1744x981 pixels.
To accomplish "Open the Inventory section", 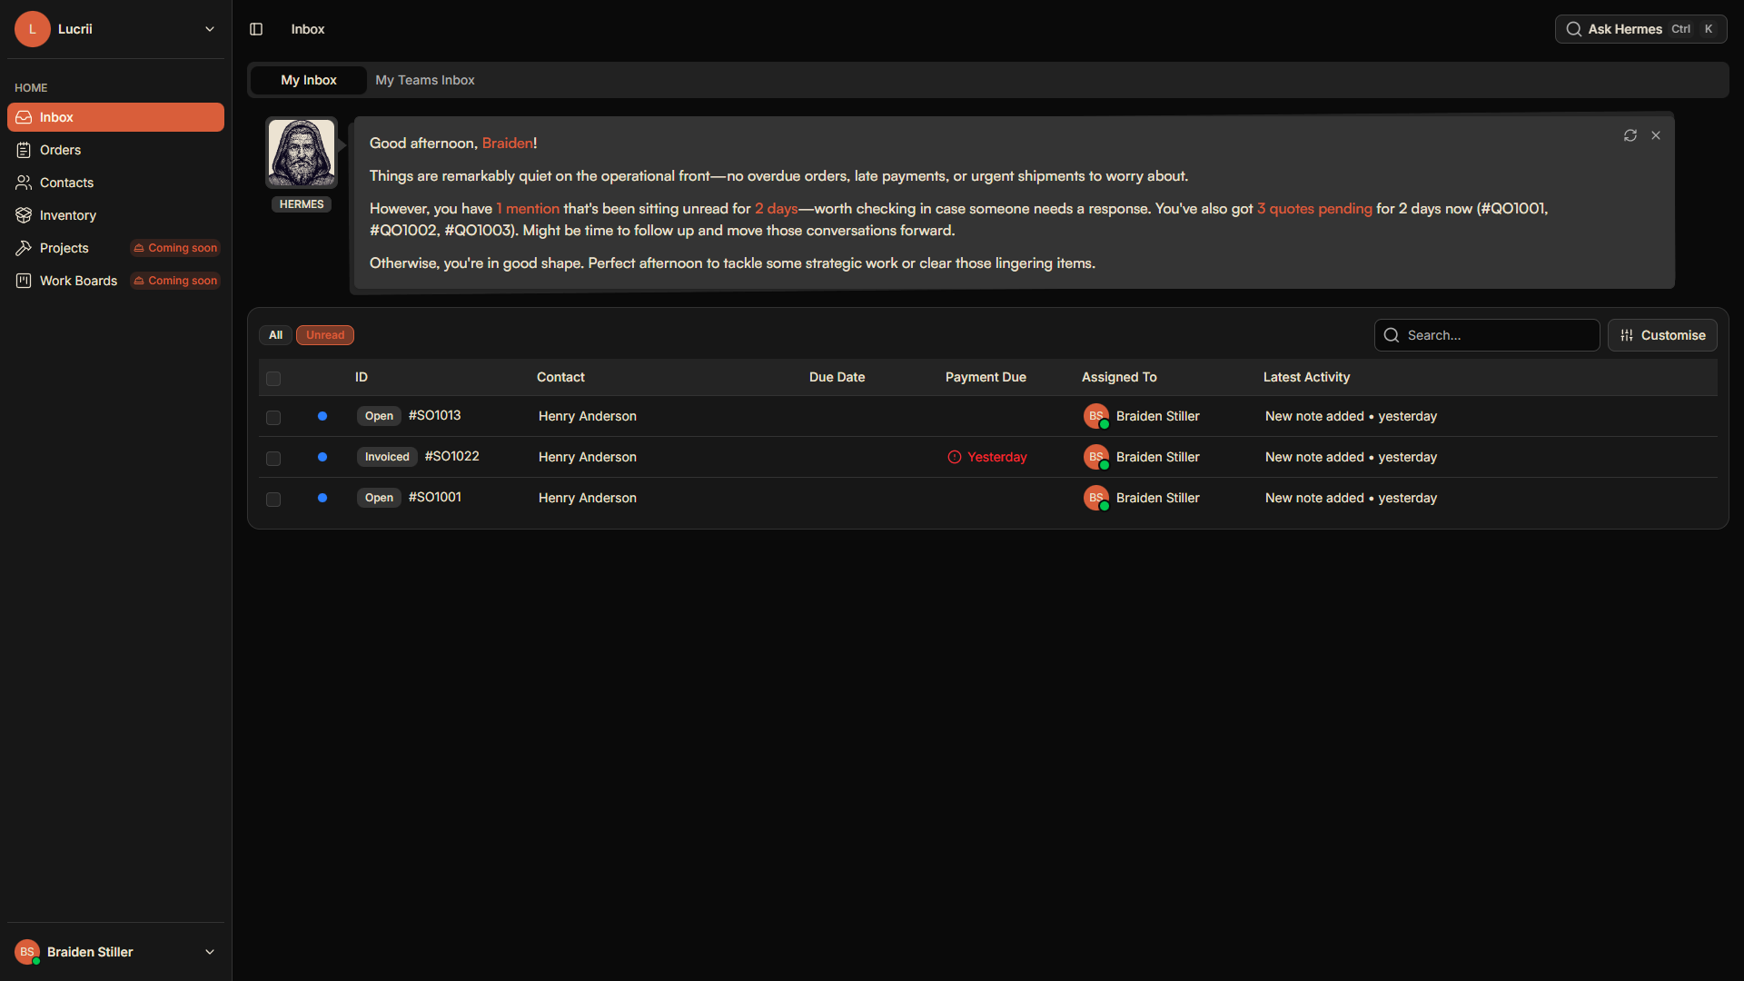I will [x=67, y=215].
